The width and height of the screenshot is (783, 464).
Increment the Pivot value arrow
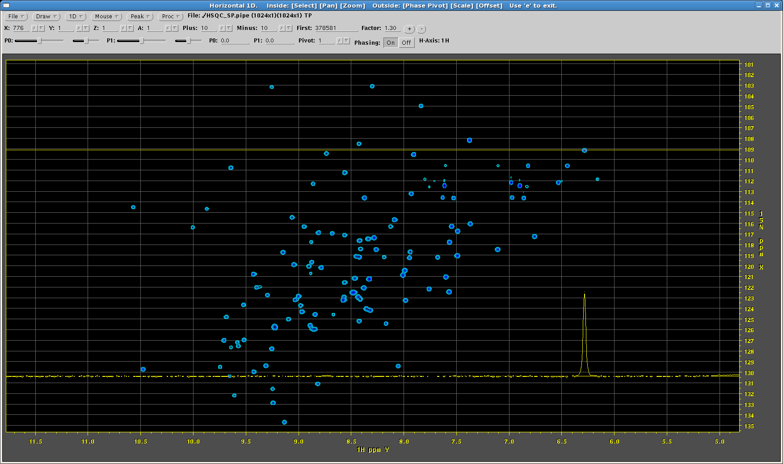(340, 41)
